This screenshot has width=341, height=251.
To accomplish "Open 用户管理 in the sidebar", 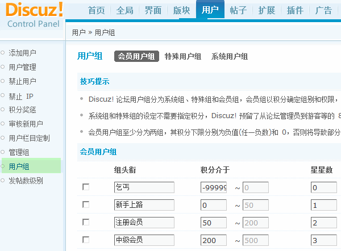I will coord(22,67).
